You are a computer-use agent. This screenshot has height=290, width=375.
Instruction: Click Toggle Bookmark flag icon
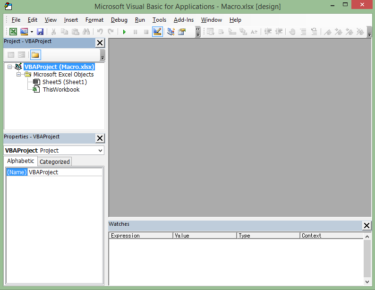click(328, 32)
